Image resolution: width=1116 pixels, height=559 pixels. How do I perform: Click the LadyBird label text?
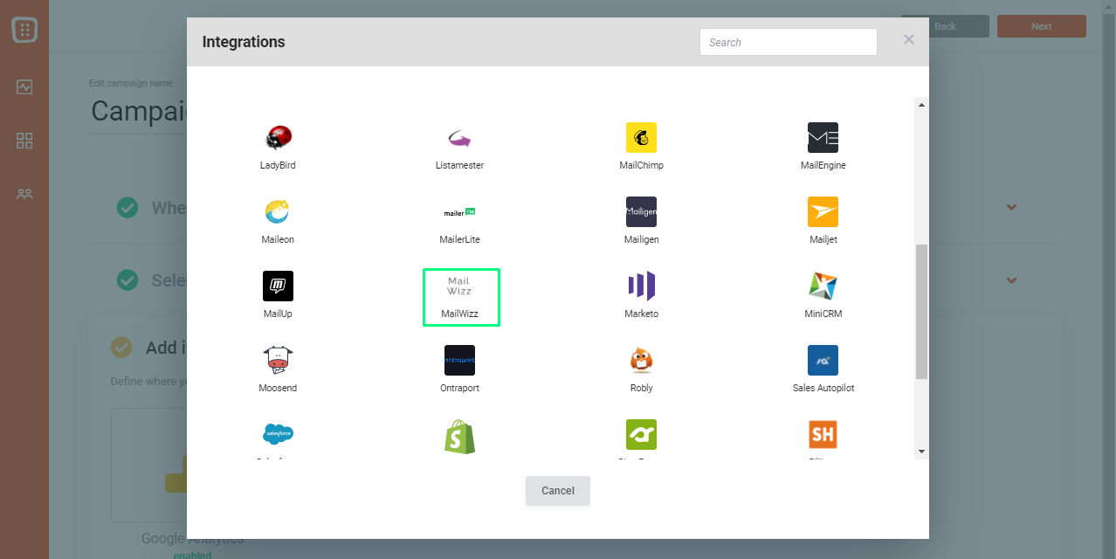278,165
